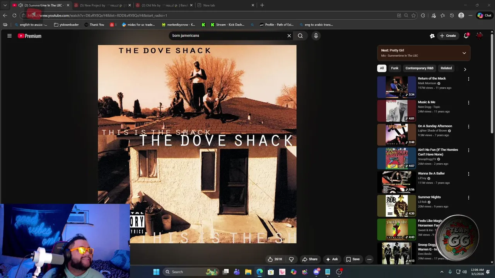The height and width of the screenshot is (278, 495).
Task: Open options for Return of the Mack
Action: (468, 79)
